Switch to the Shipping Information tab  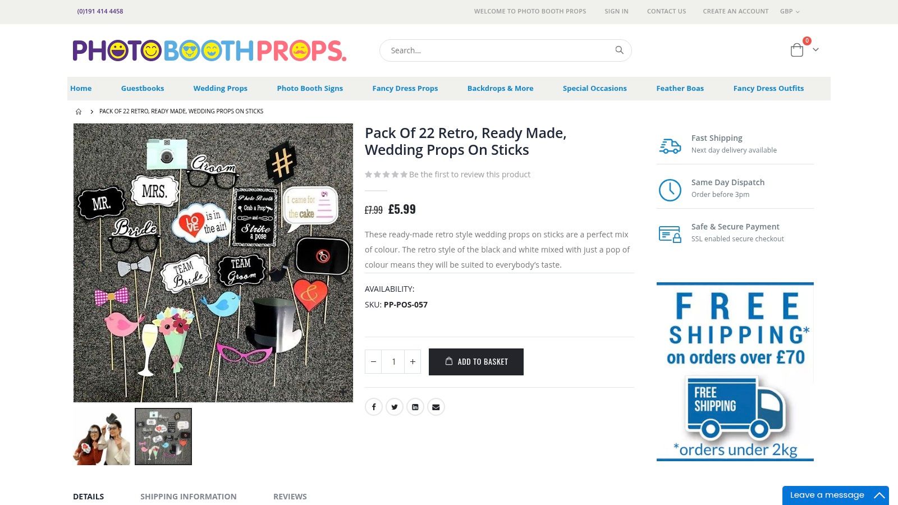tap(189, 497)
